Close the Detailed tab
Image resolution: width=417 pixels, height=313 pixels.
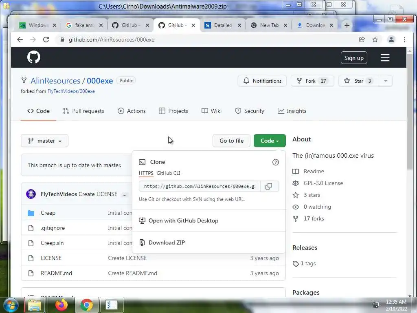pyautogui.click(x=239, y=25)
